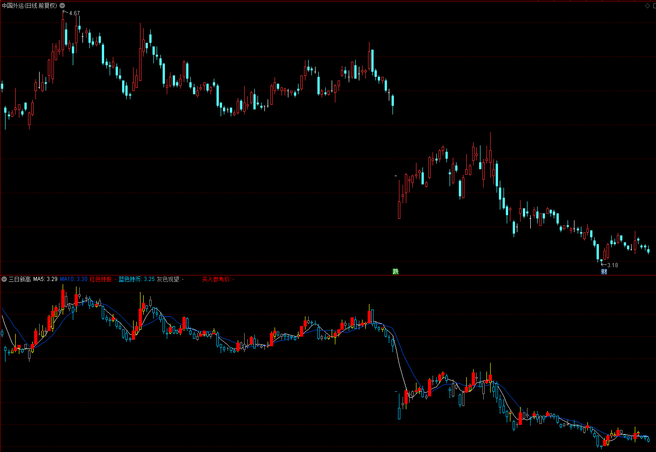The height and width of the screenshot is (452, 656).
Task: Select the MA10: 3.30 readout
Action: 74,279
